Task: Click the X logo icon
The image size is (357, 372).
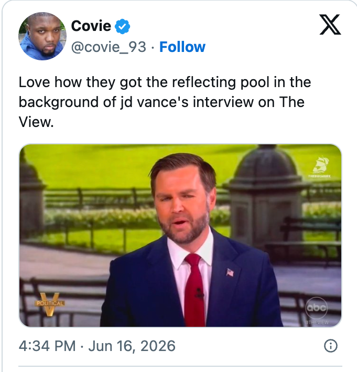Action: point(330,25)
